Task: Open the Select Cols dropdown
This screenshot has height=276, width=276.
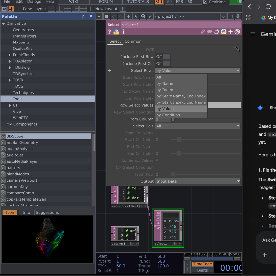Action: pyautogui.click(x=198, y=126)
